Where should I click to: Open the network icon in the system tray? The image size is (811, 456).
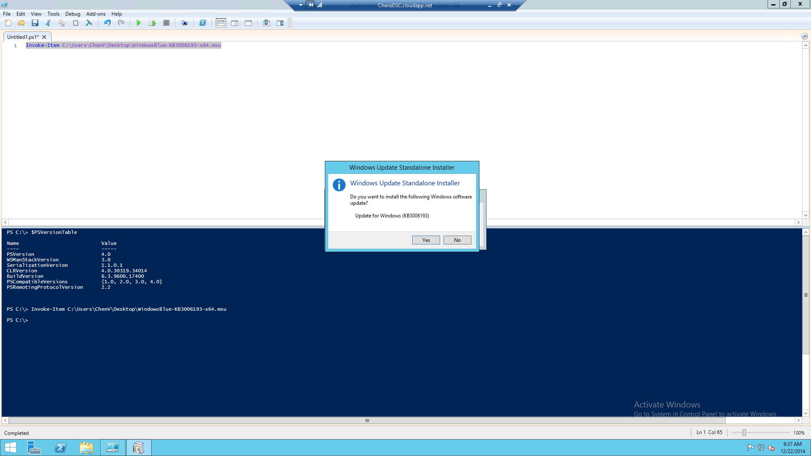(761, 448)
